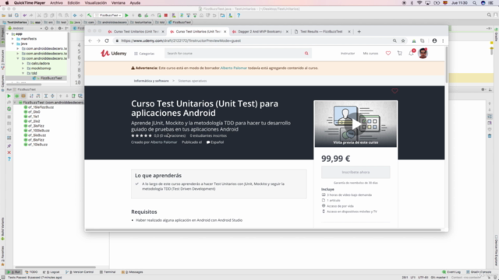Switch to the Dagger 2 And MVP Bootcamp tab
The image size is (499, 280).
260,31
